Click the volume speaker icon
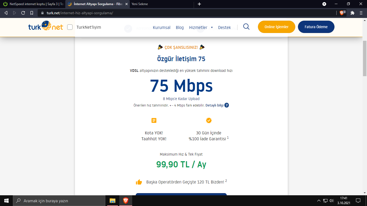 332,201
